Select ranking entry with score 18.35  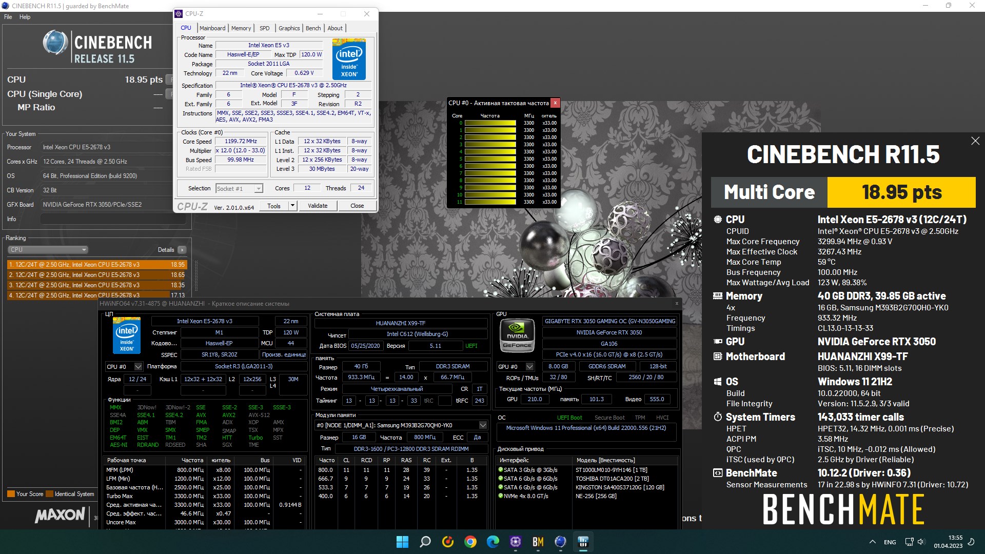[97, 285]
